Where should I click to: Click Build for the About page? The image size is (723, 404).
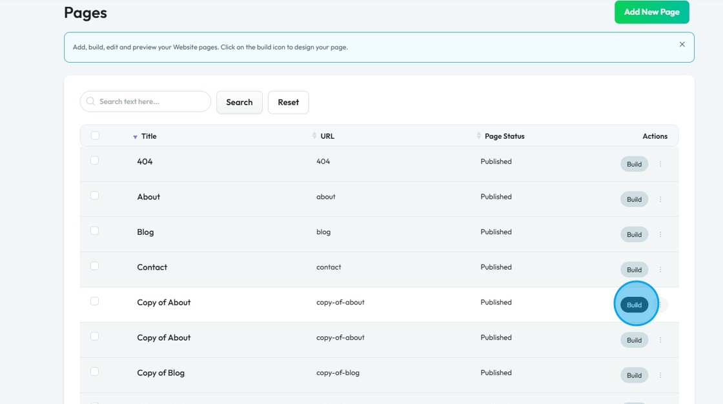[x=634, y=199]
